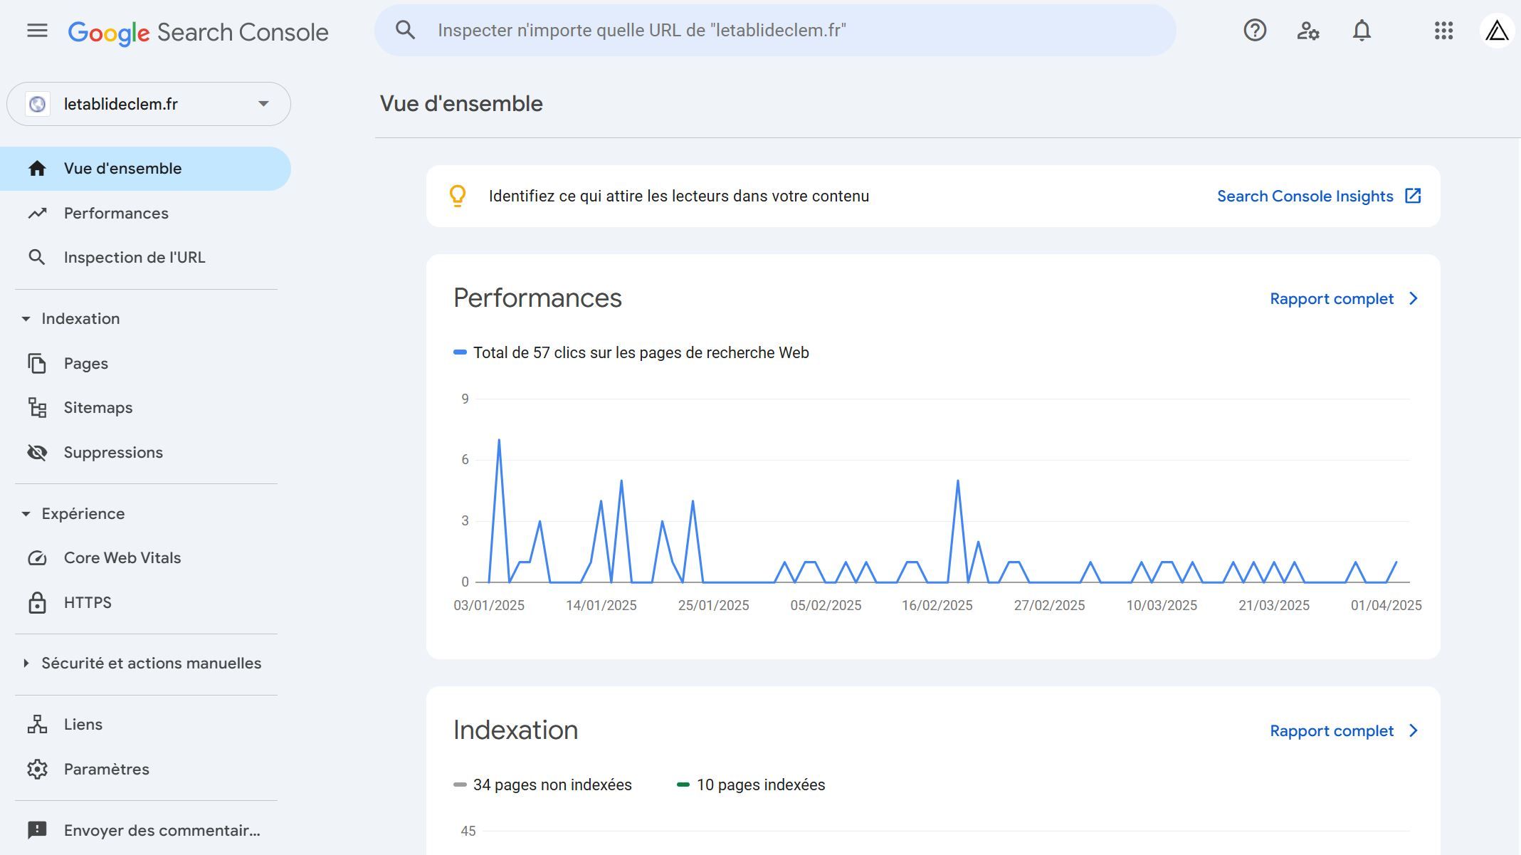Open Indexation Rapport complet link
Image resolution: width=1521 pixels, height=855 pixels.
tap(1332, 730)
